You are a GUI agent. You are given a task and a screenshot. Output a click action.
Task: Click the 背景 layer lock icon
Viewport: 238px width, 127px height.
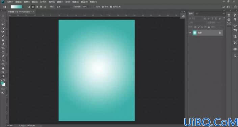coord(220,33)
